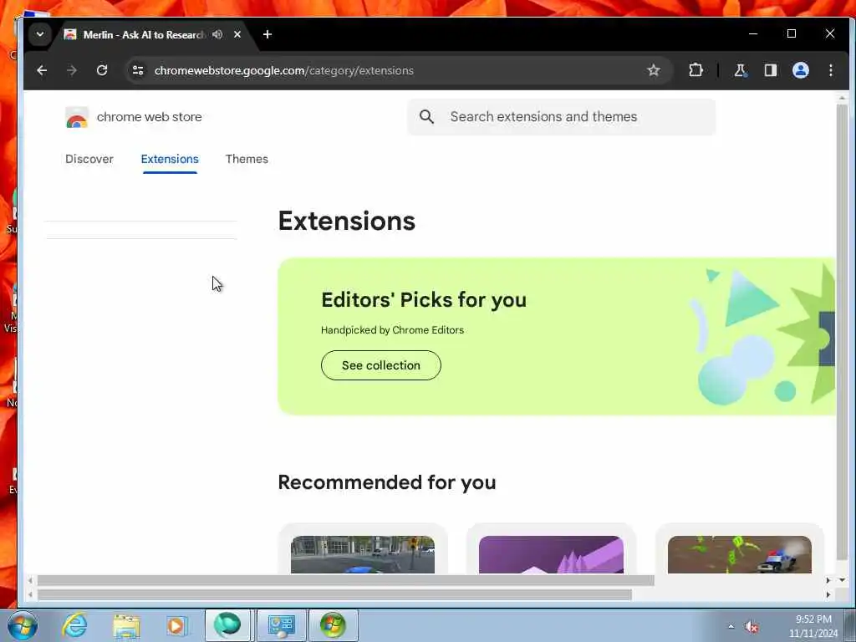Open the tab search dropdown arrow
Image resolution: width=856 pixels, height=642 pixels.
[x=40, y=33]
